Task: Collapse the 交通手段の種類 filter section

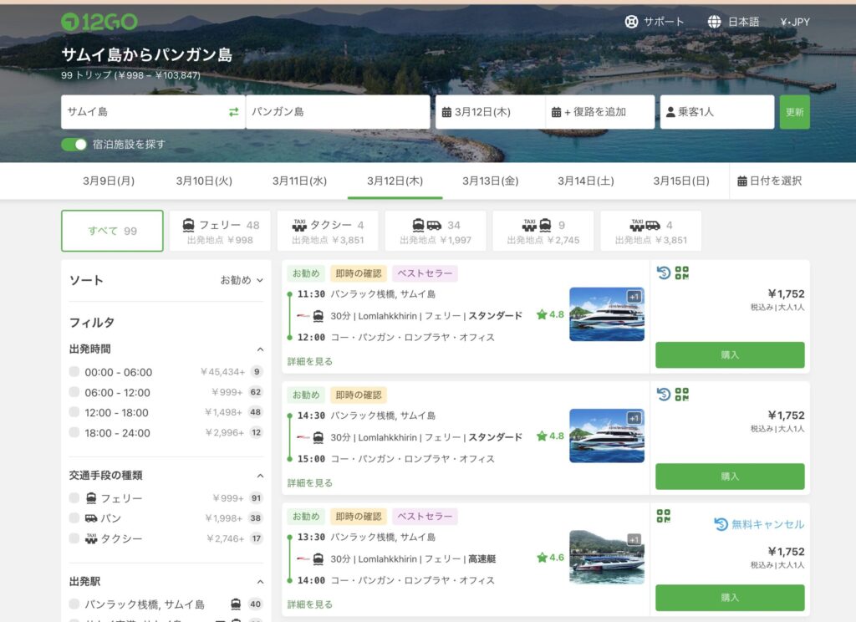Action: click(x=260, y=476)
